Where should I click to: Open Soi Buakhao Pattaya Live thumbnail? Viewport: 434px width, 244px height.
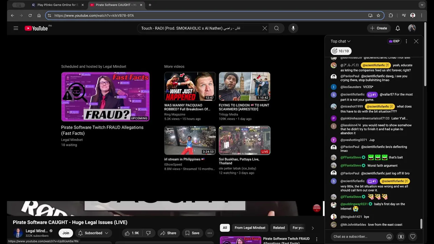(x=244, y=140)
